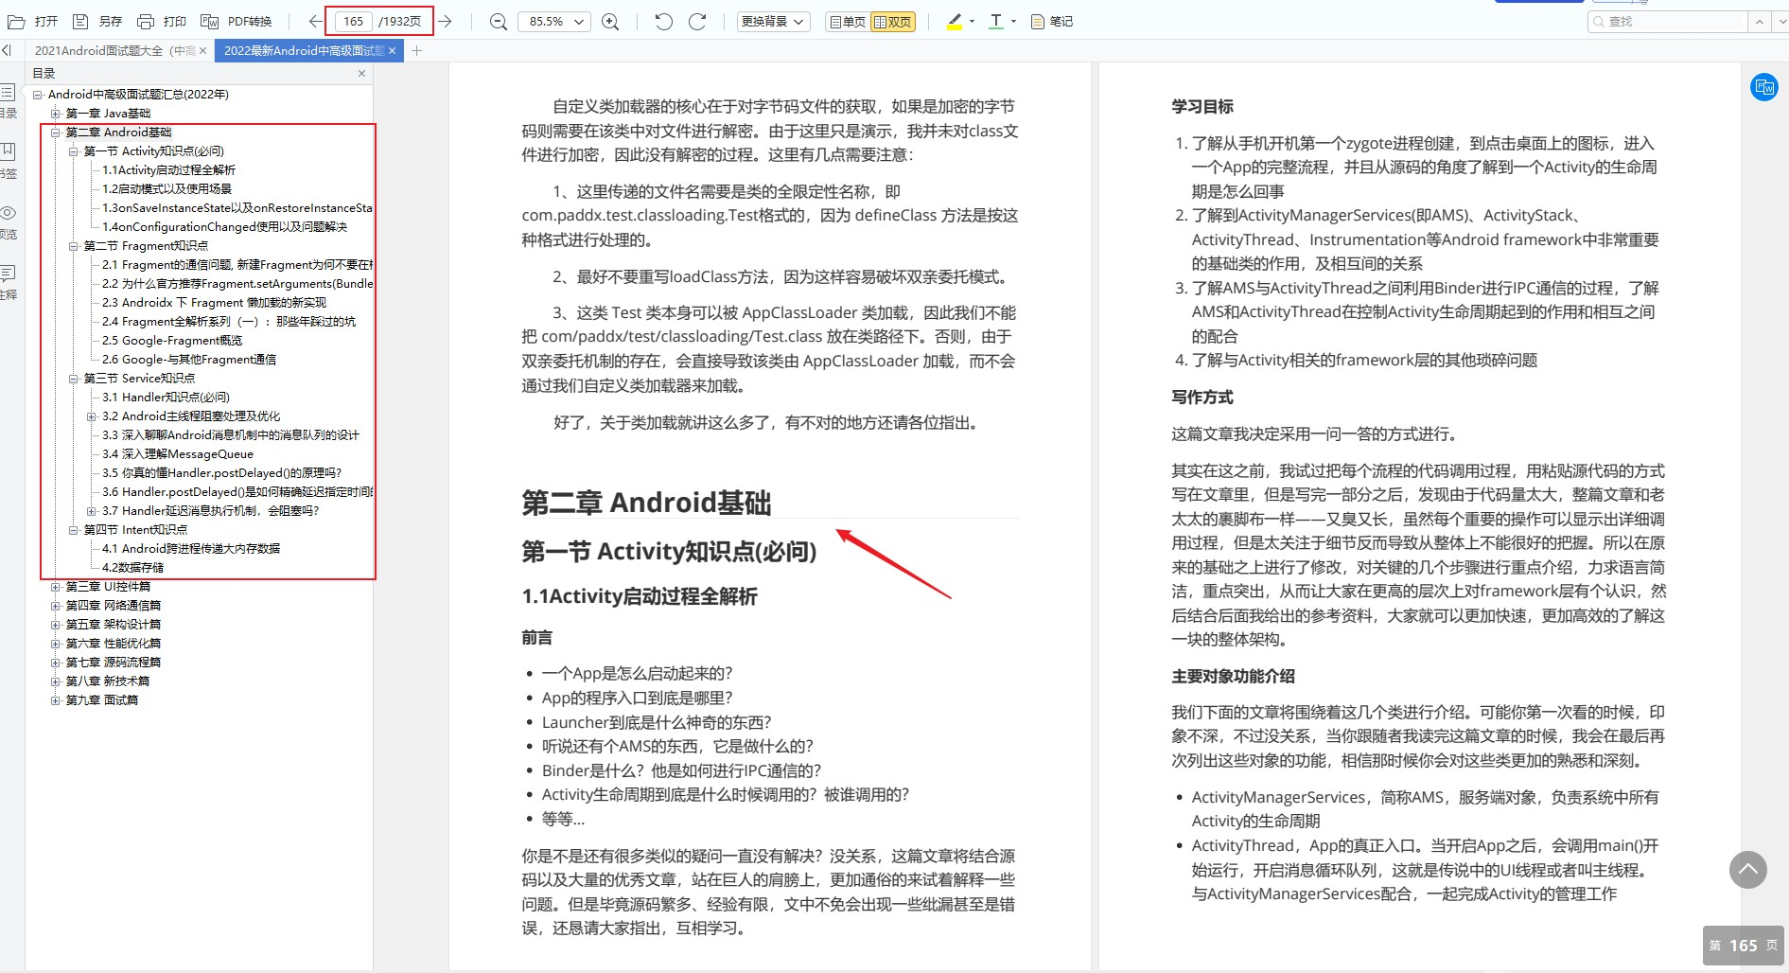Open the 注释 annotations sidebar panel
Image resolution: width=1789 pixels, height=973 pixels.
pyautogui.click(x=8, y=282)
